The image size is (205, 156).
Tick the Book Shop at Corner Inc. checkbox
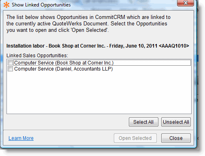coord(10,63)
